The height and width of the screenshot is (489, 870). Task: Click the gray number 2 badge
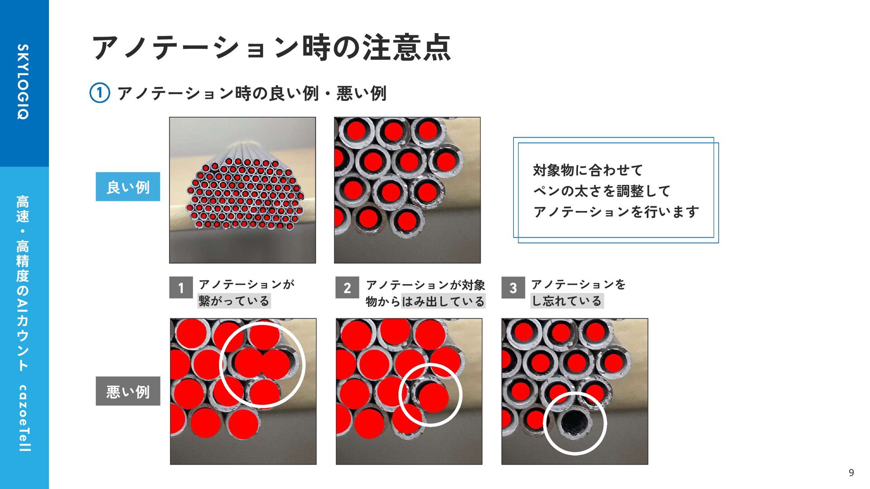point(347,288)
